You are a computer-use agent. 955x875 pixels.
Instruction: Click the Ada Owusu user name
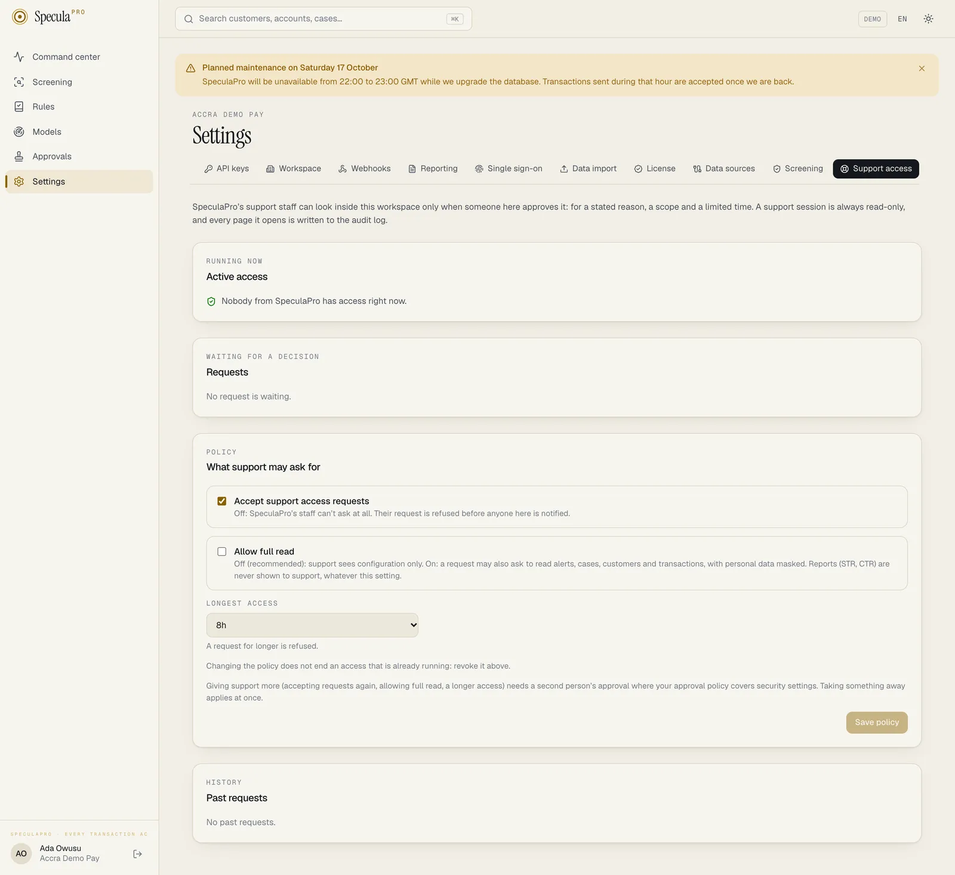(60, 849)
